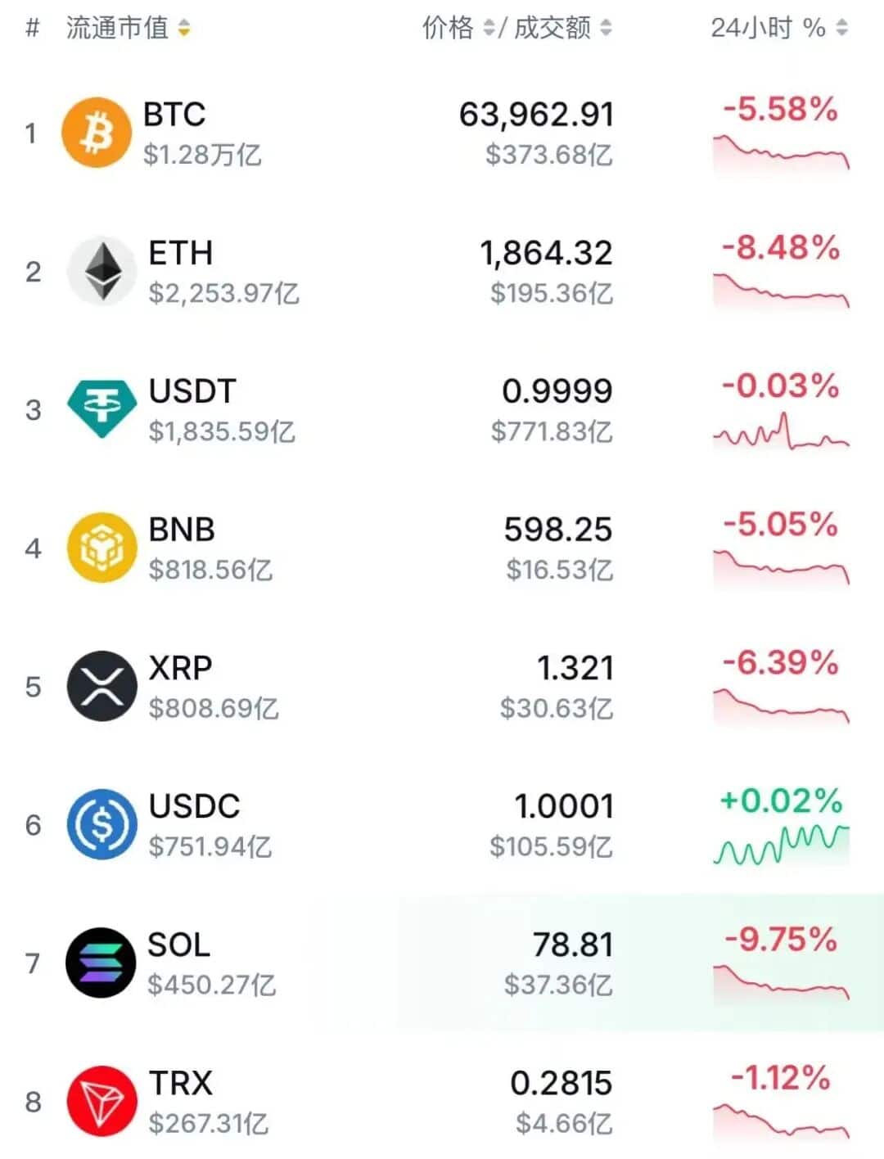The image size is (884, 1159).
Task: Sort by 成交额 sort arrows
Action: [606, 29]
